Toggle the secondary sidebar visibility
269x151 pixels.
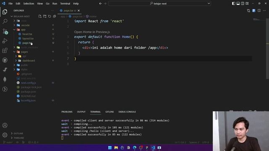coord(243,3)
